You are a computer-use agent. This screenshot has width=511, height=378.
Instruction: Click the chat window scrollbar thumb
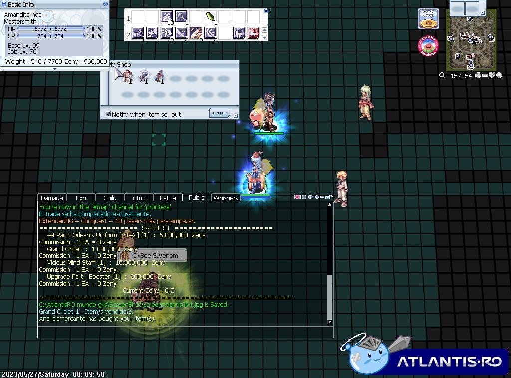[x=330, y=297]
